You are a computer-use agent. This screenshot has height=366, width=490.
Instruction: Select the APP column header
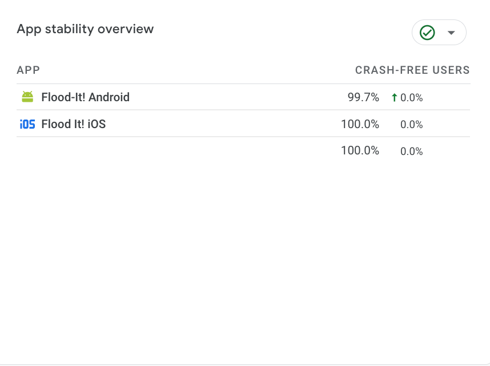[x=28, y=70]
